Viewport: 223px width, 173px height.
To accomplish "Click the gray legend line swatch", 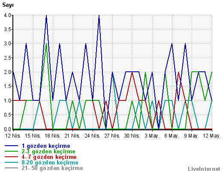I will coord(11,168).
